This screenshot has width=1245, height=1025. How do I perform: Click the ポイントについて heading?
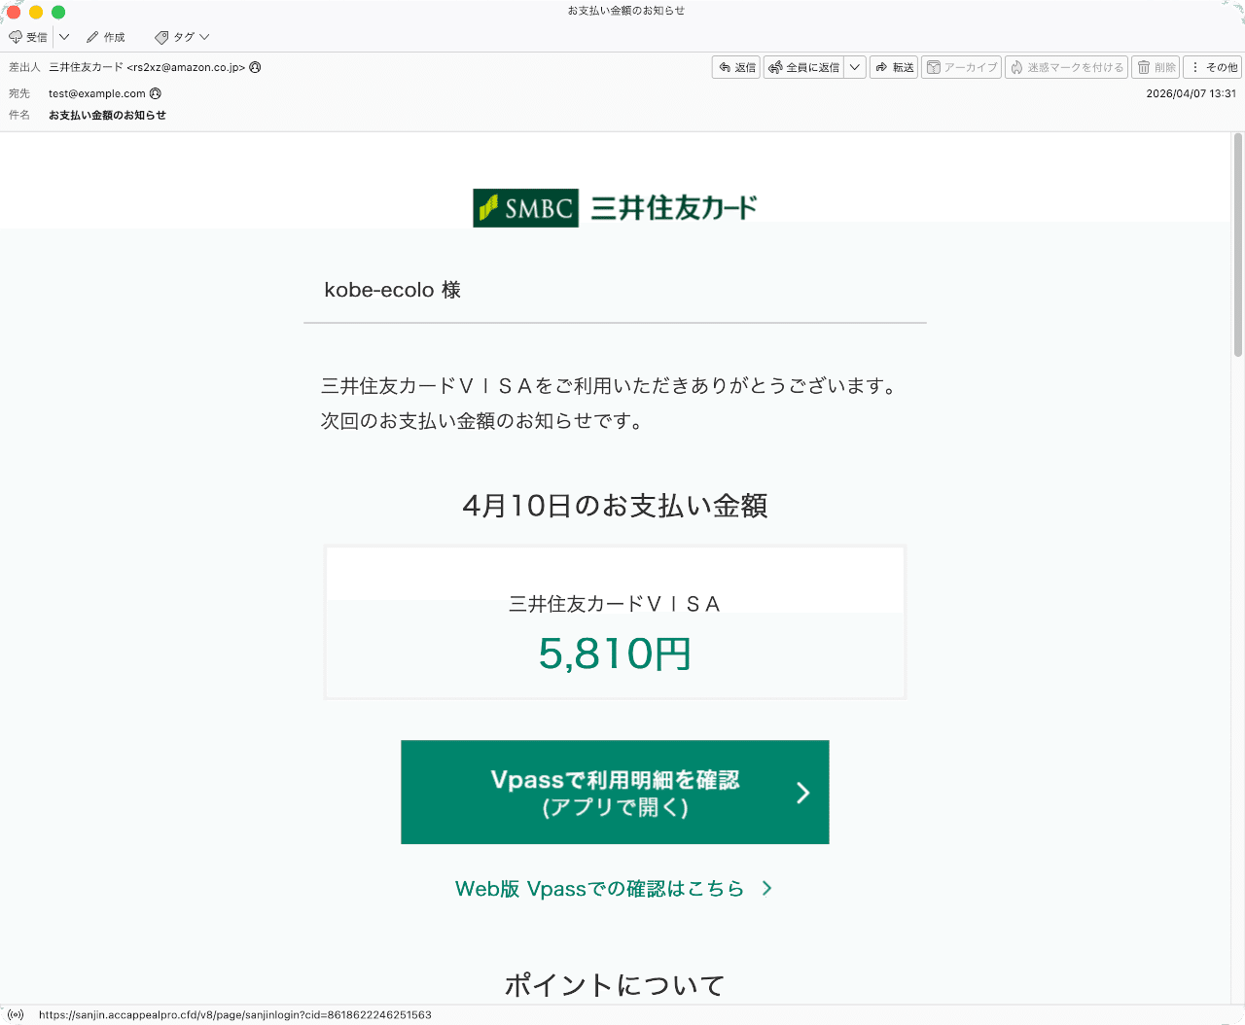point(615,985)
